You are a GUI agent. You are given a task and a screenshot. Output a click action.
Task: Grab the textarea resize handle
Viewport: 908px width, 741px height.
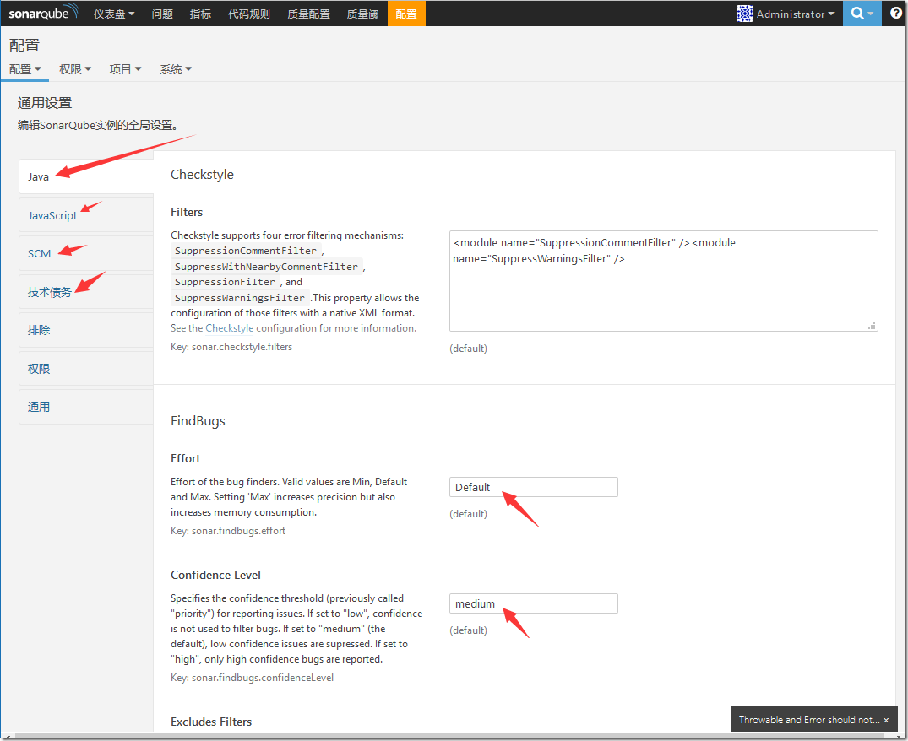point(872,327)
